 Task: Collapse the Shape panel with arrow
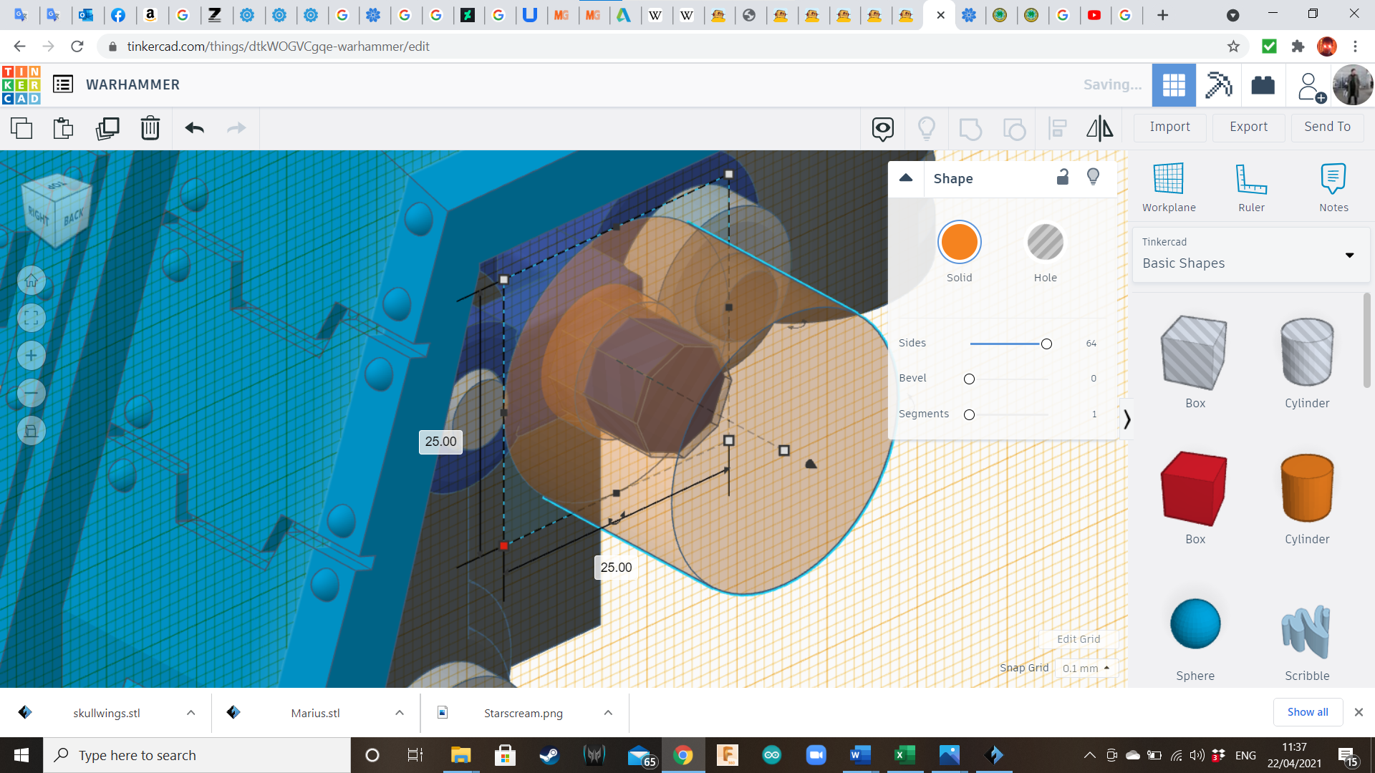tap(906, 178)
